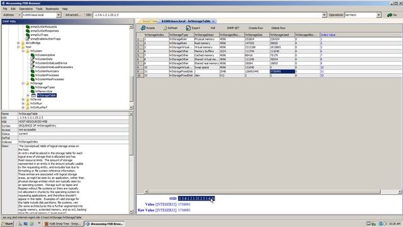The height and width of the screenshot is (227, 403).
Task: Click the Export toolbar icon
Action: tap(188, 28)
